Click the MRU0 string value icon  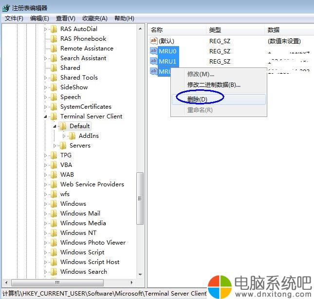pos(154,51)
